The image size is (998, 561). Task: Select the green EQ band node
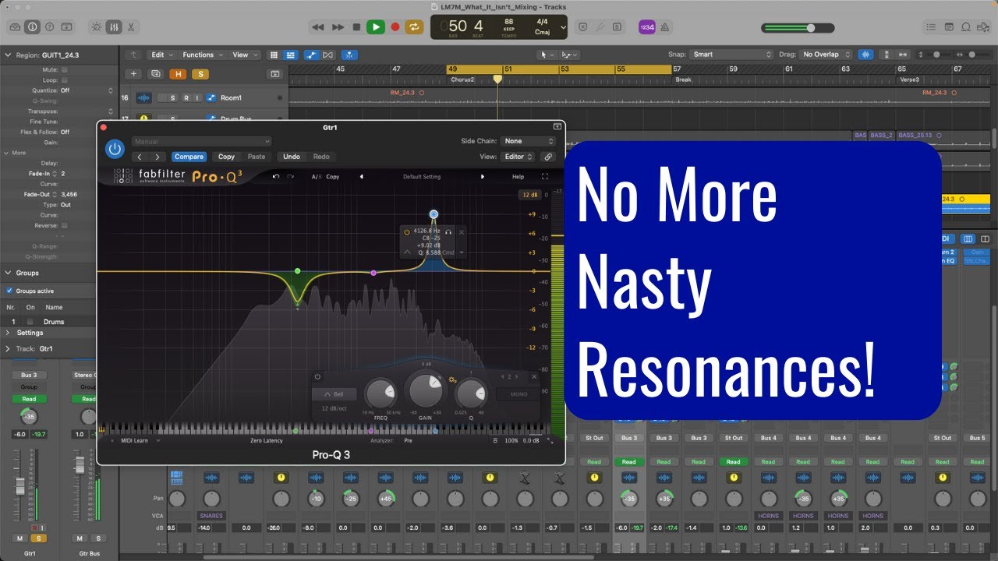pos(297,271)
